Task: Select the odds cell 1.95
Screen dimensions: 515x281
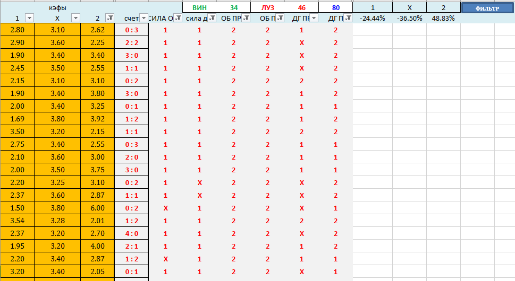Action: point(18,247)
